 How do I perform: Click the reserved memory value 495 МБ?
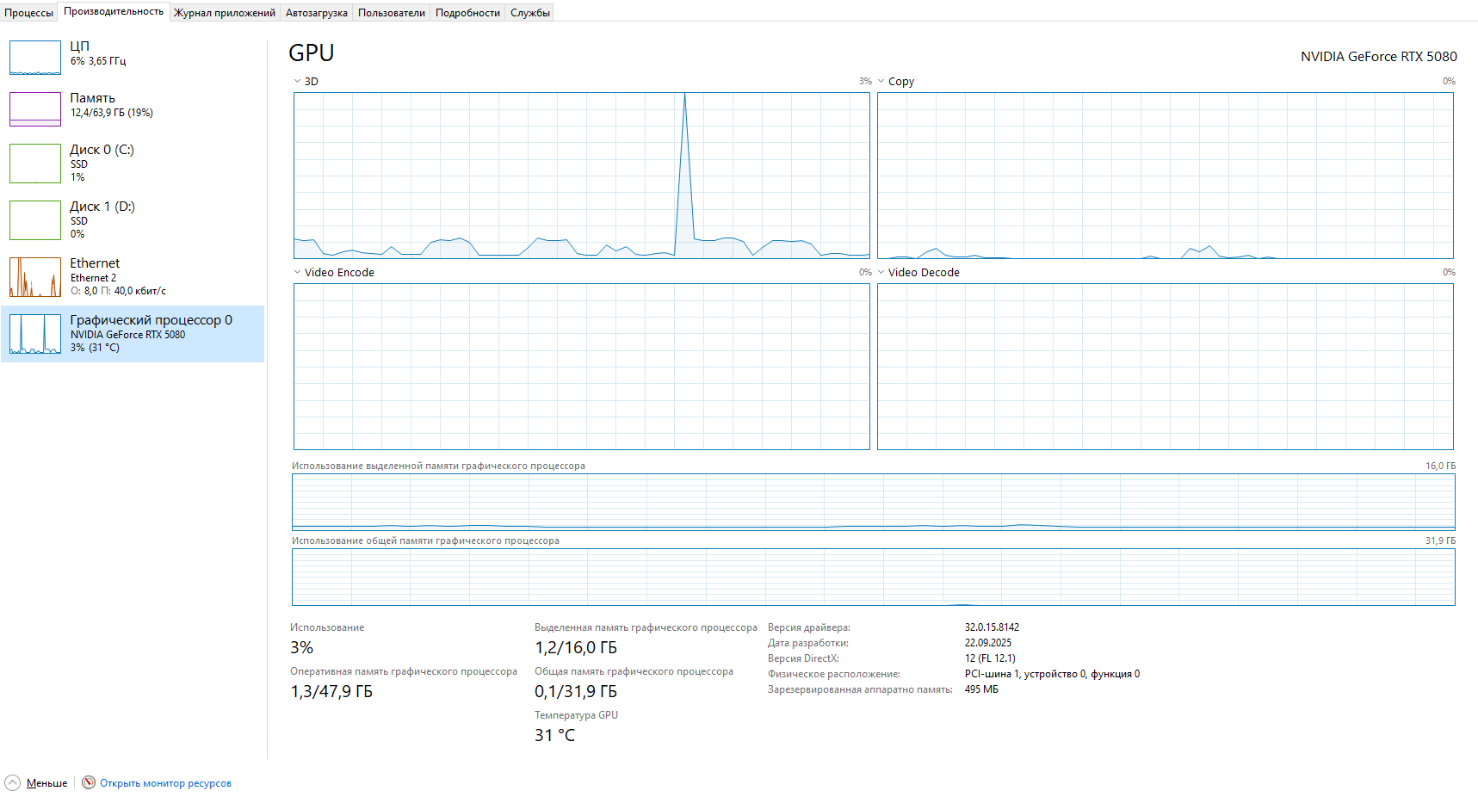981,689
